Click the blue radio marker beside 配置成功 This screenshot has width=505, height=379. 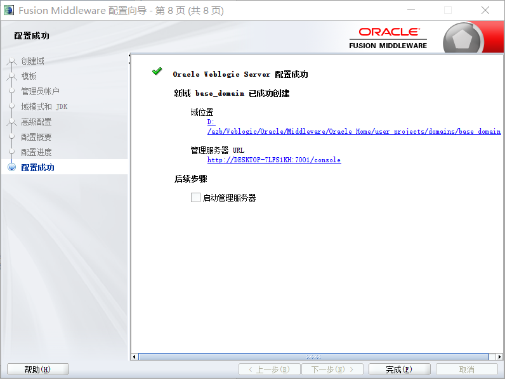click(12, 167)
